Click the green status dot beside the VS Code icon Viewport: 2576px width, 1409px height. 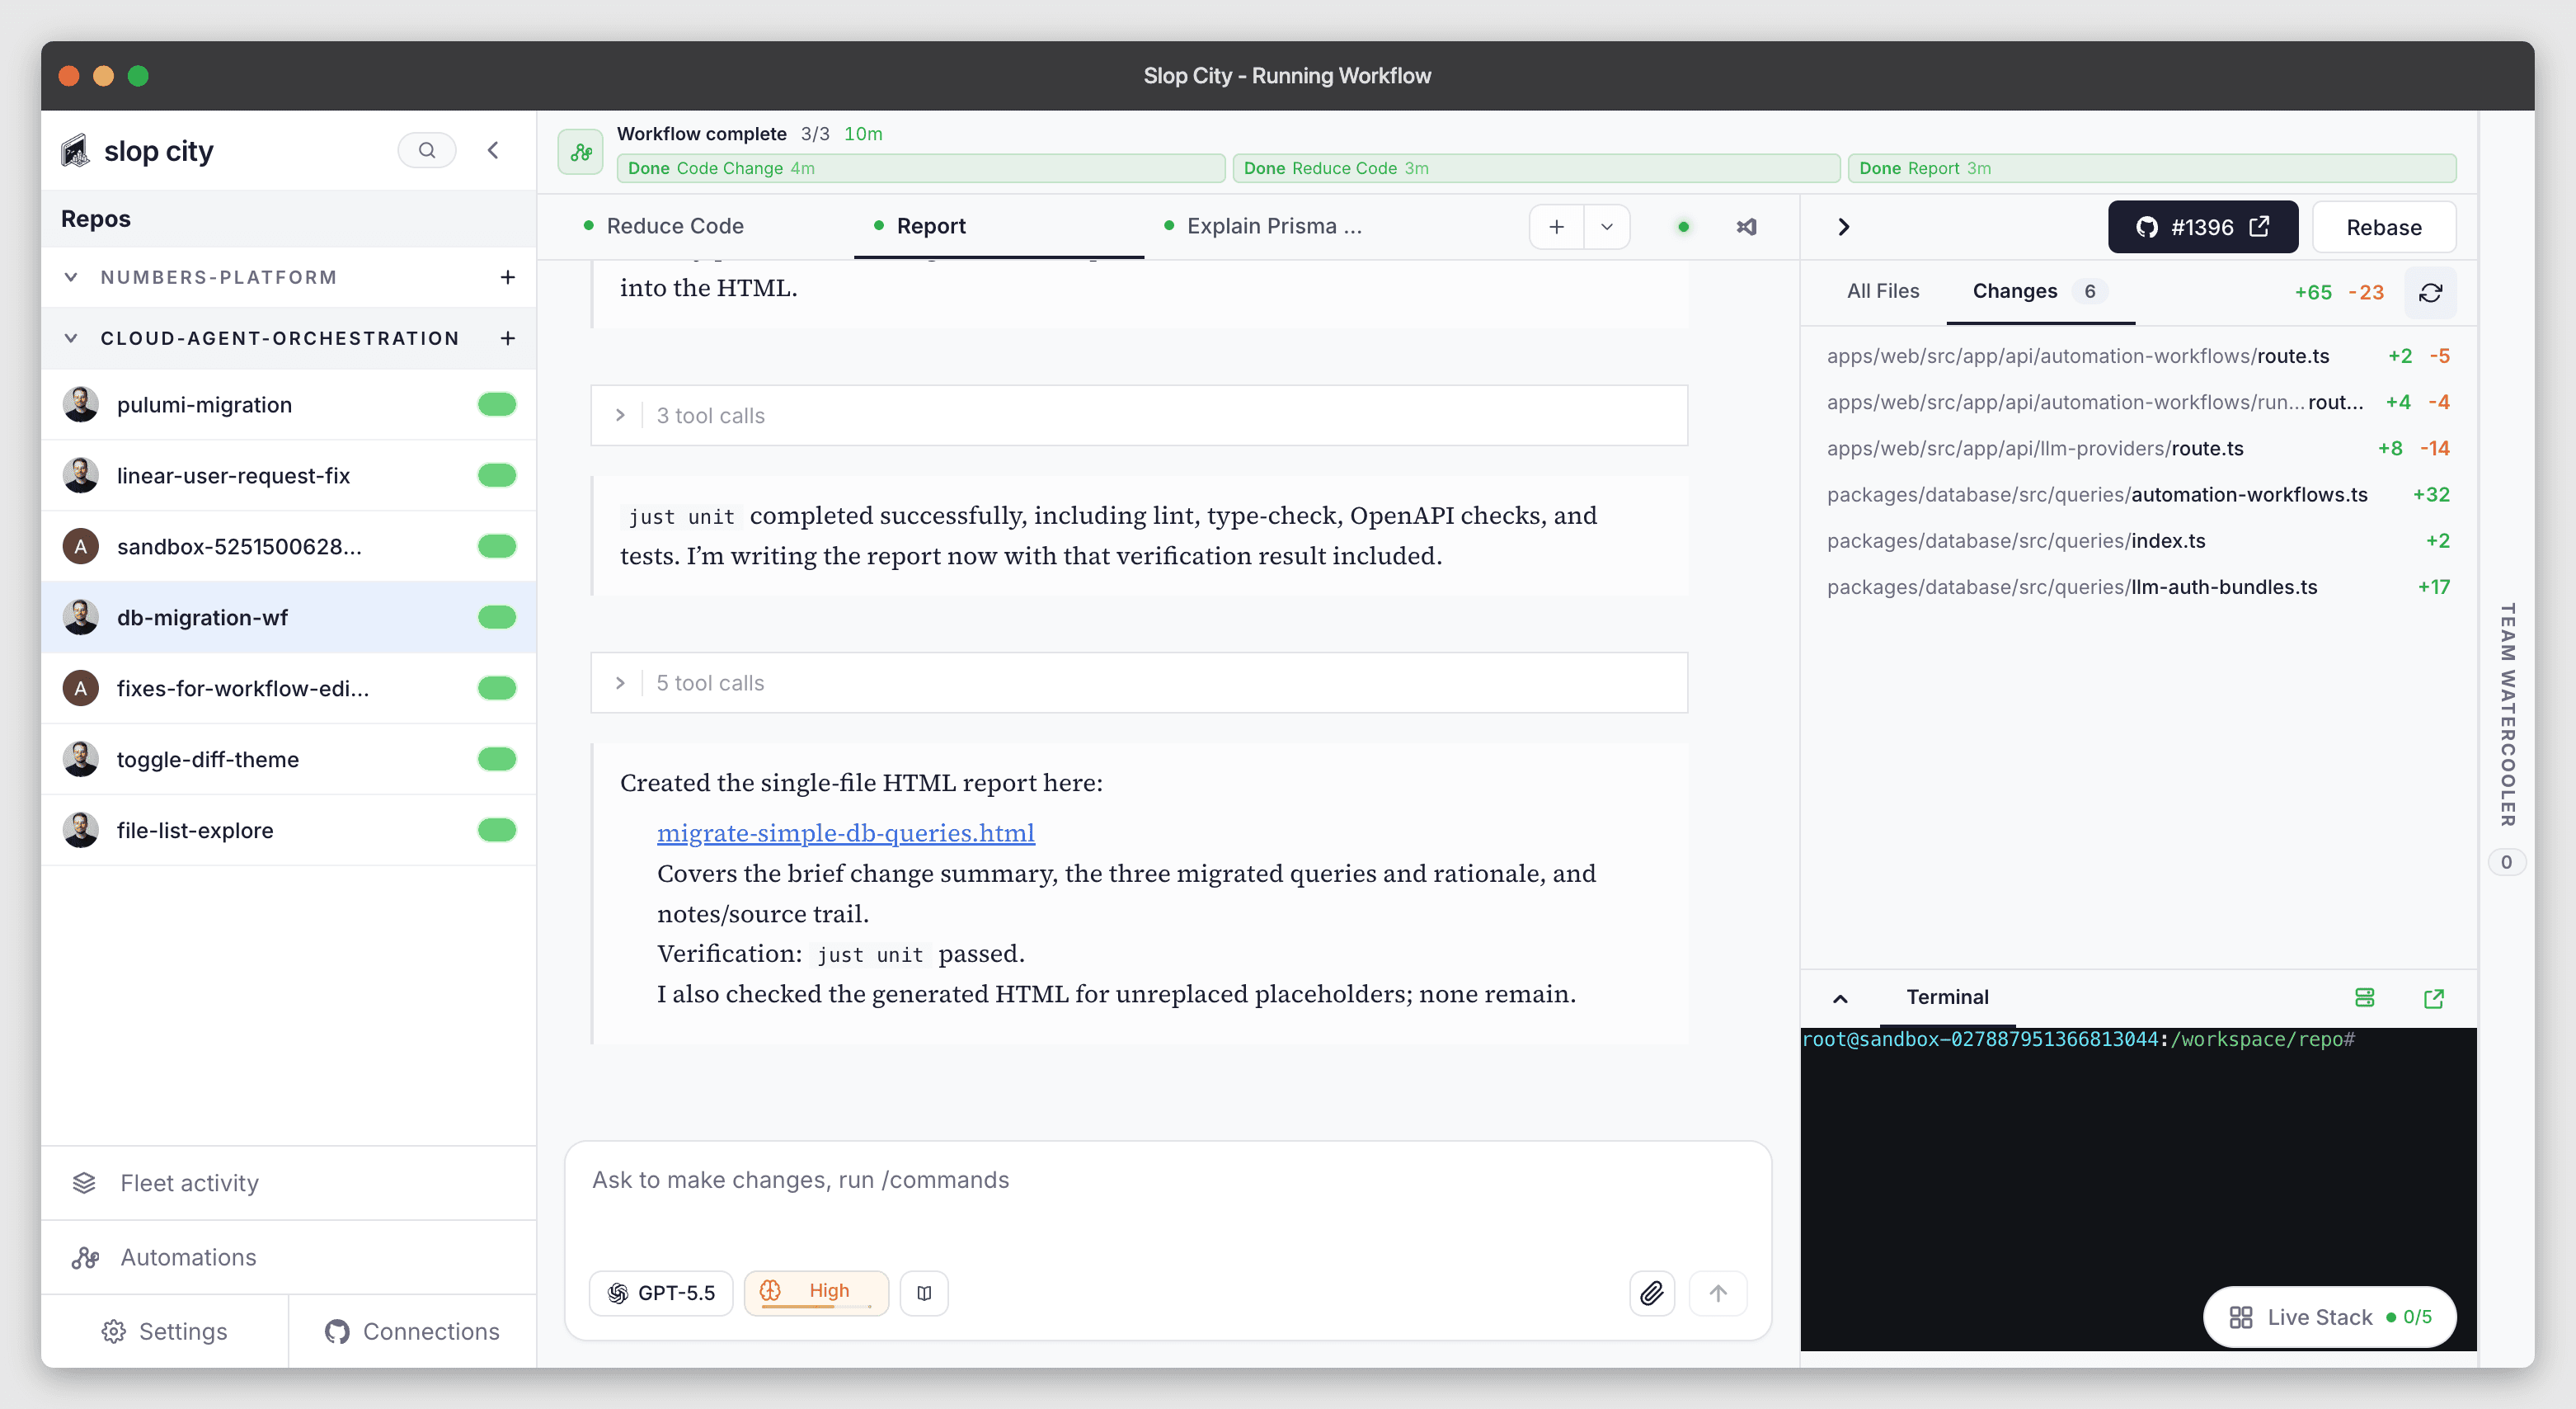click(1684, 227)
